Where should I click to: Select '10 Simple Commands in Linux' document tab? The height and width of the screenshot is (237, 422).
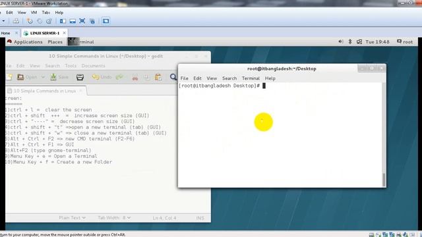coord(45,91)
